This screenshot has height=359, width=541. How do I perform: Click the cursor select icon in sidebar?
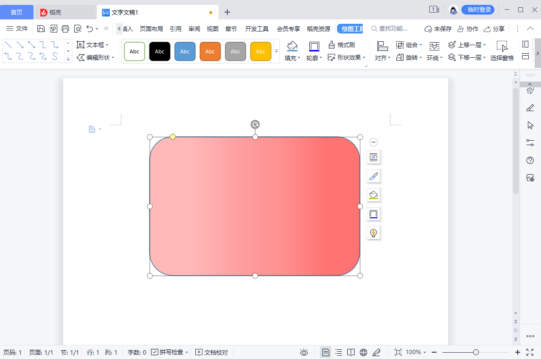[530, 125]
